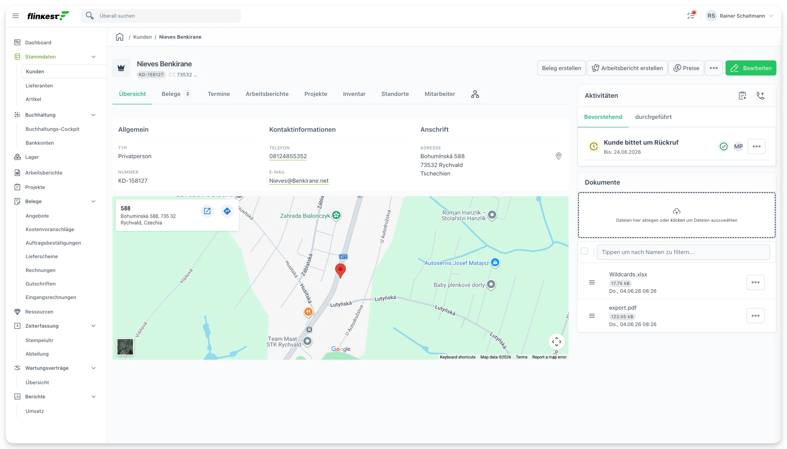This screenshot has height=449, width=787.
Task: Click the upload cloud icon
Action: click(x=677, y=211)
